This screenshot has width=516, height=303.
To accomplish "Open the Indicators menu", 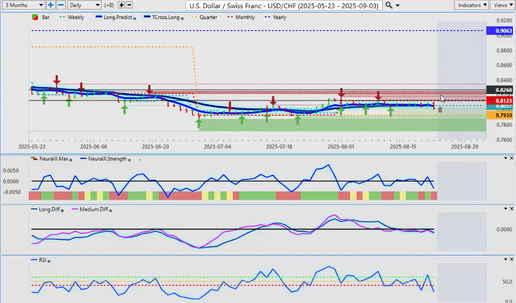I will [471, 5].
